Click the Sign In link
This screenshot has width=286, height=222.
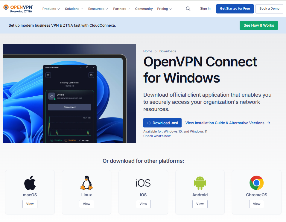coord(205,9)
